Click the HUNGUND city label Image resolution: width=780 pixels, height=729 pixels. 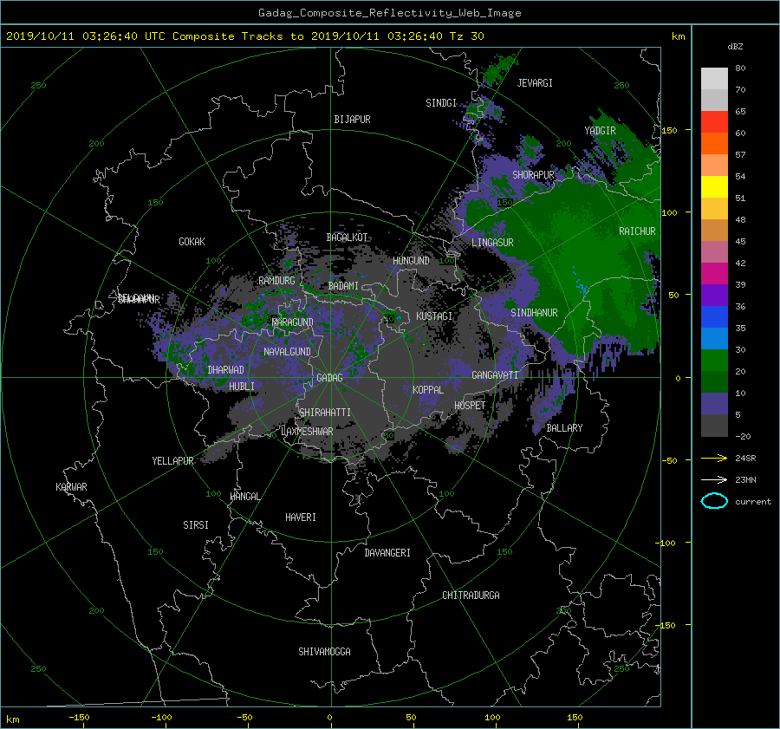pos(411,261)
